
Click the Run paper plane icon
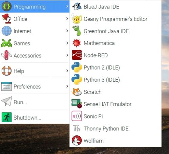coord(6,101)
